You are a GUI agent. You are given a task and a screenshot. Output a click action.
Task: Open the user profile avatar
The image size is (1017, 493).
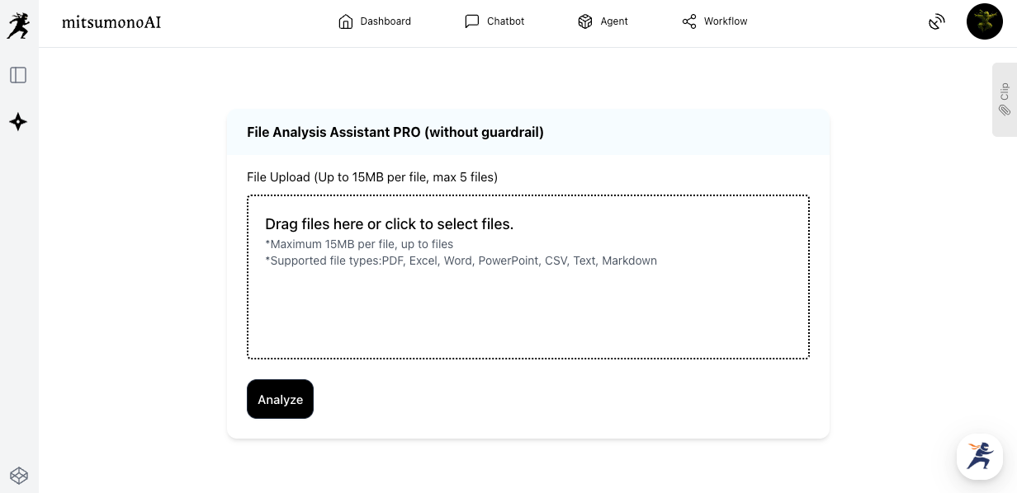[984, 21]
